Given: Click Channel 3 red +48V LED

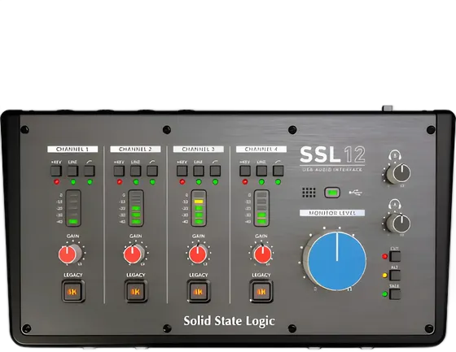Looking at the screenshot, I should tap(182, 182).
